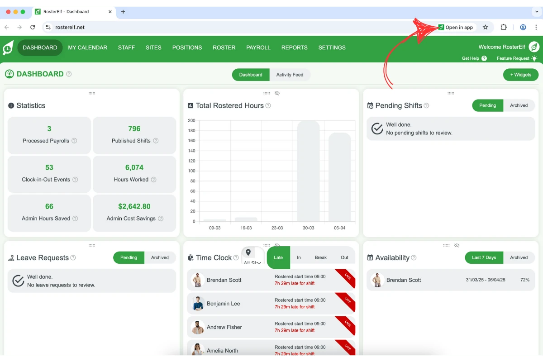This screenshot has height=362, width=543.
Task: Open the help icon beside Pending Shifts
Action: click(x=426, y=105)
